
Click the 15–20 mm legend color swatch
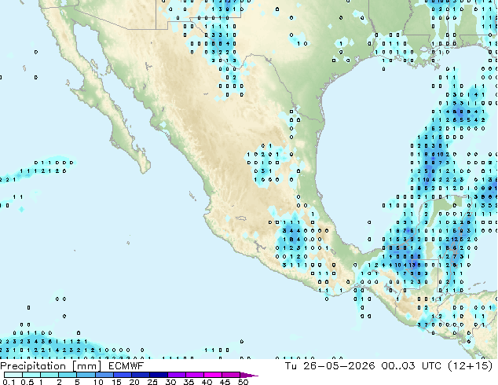(x=122, y=375)
